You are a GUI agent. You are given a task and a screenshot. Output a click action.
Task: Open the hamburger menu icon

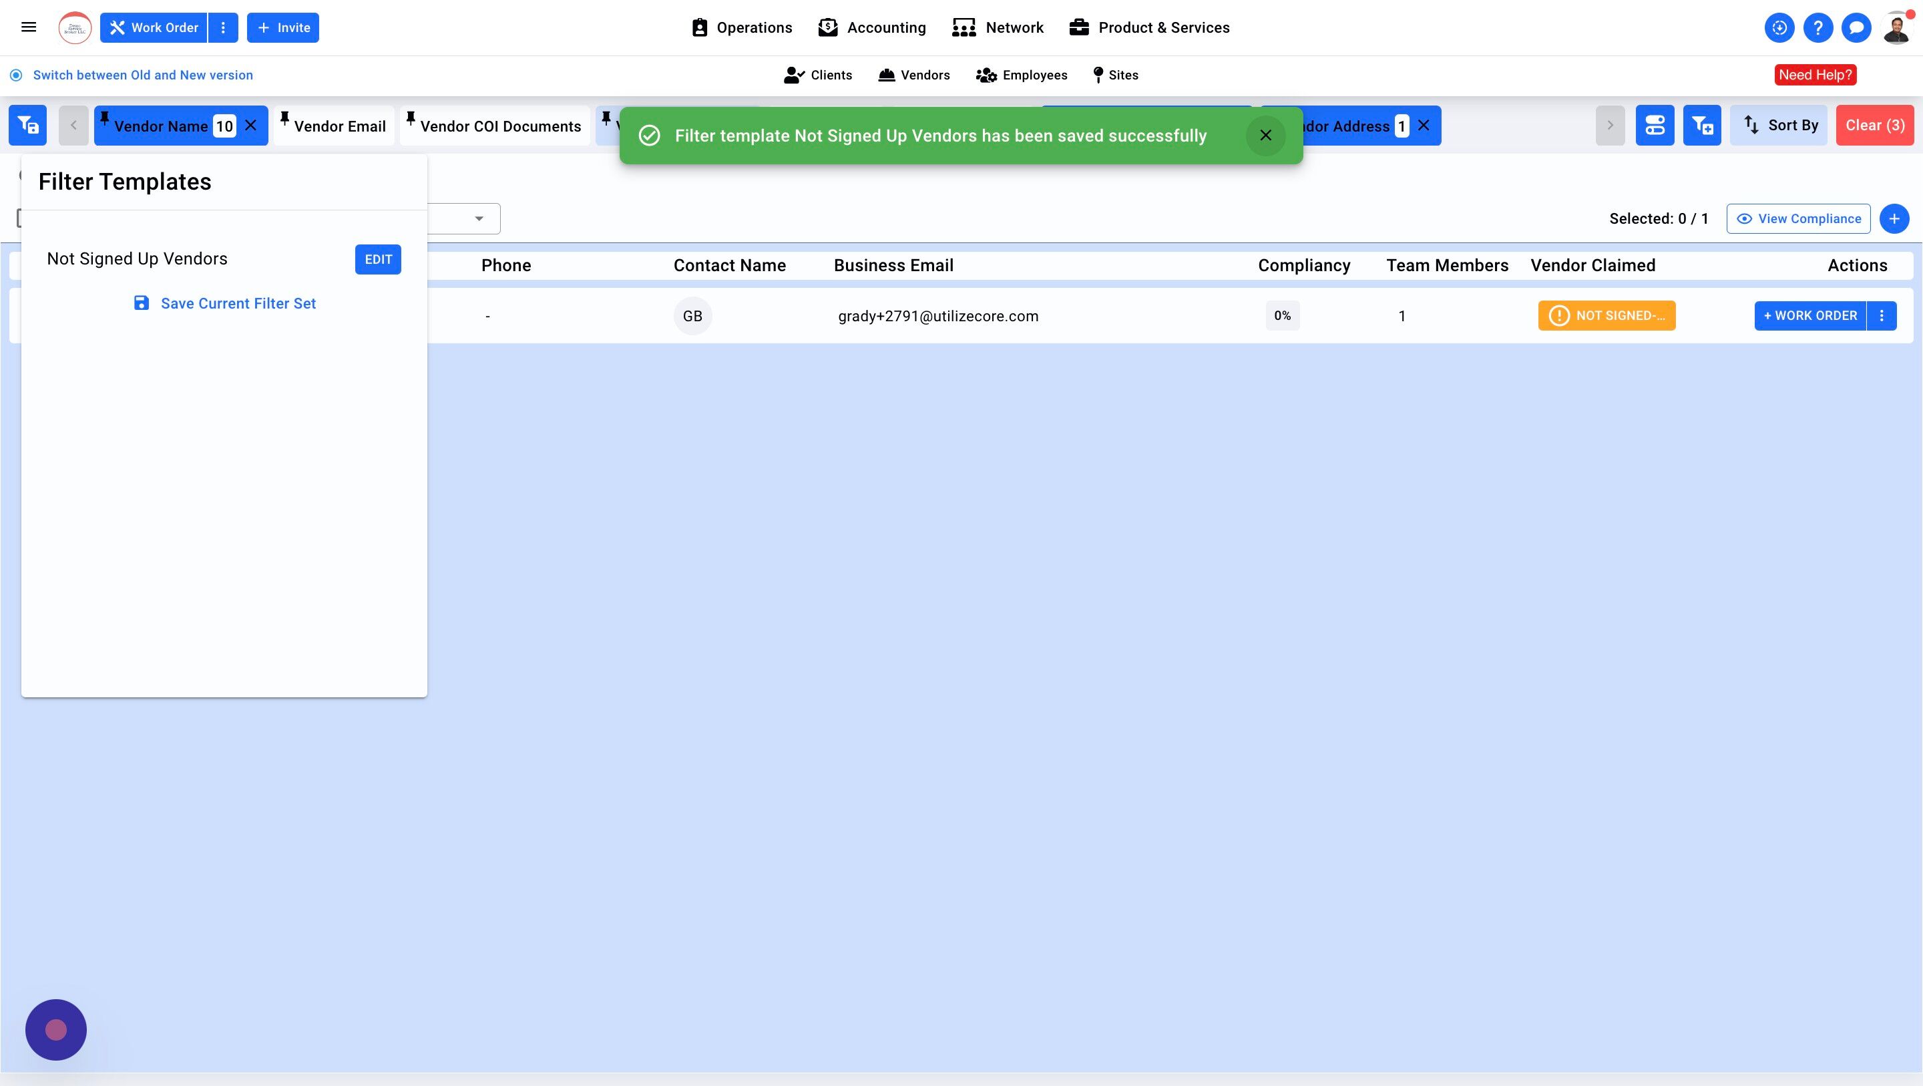pyautogui.click(x=28, y=27)
